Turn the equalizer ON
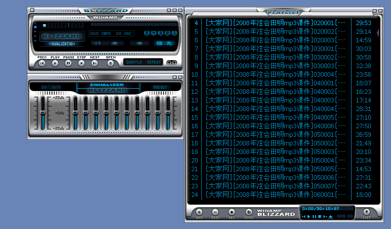 44,88
